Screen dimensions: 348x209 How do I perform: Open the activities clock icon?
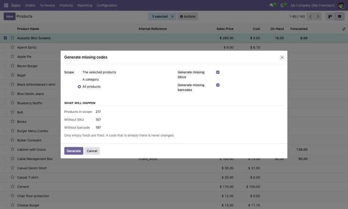pyautogui.click(x=282, y=5)
